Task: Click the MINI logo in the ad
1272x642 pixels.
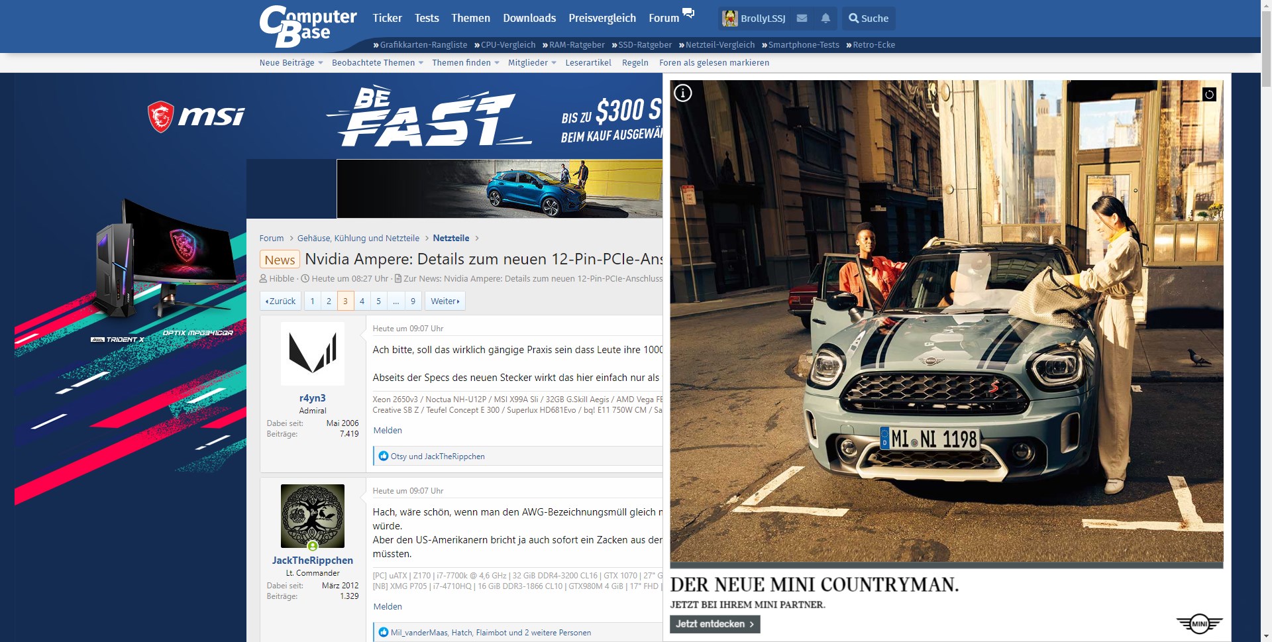Action: coord(1199,623)
